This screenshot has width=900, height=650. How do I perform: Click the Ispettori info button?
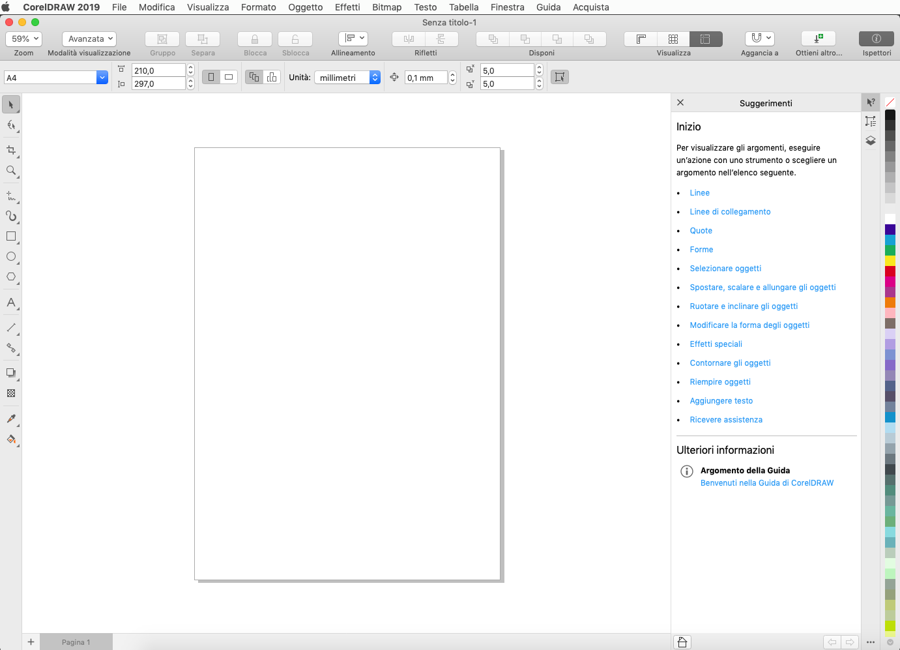877,38
